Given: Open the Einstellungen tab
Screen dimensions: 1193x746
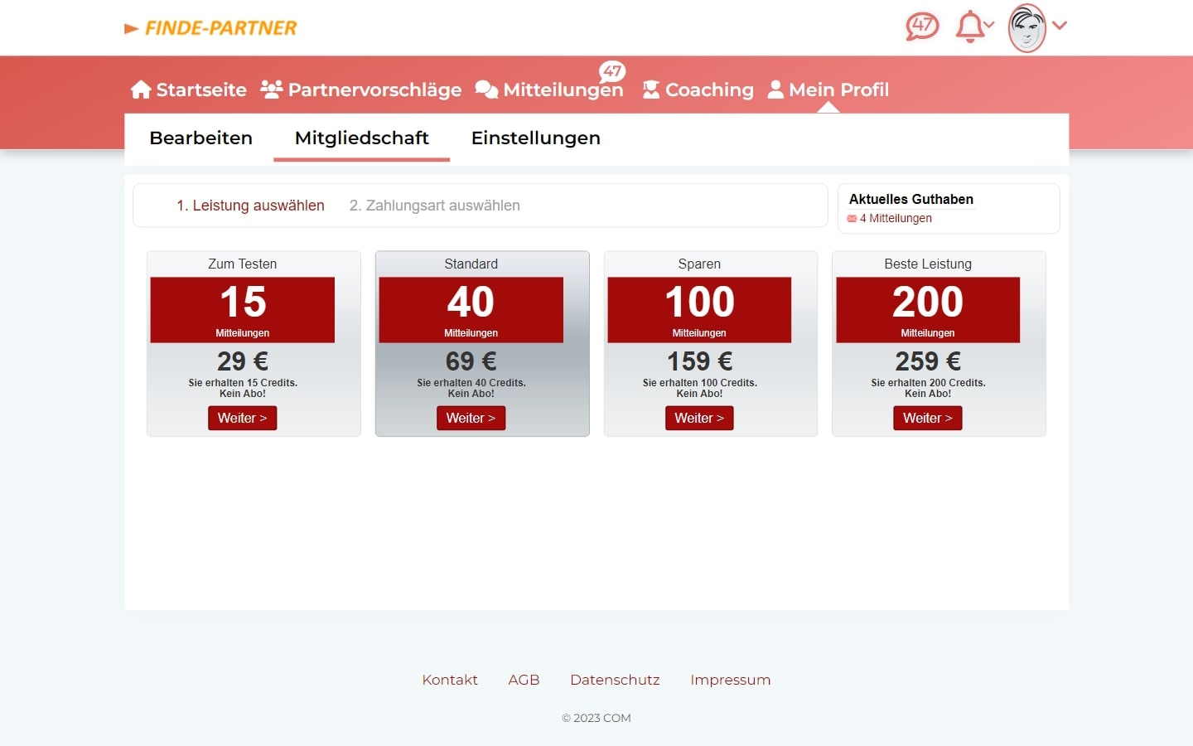Looking at the screenshot, I should [536, 138].
